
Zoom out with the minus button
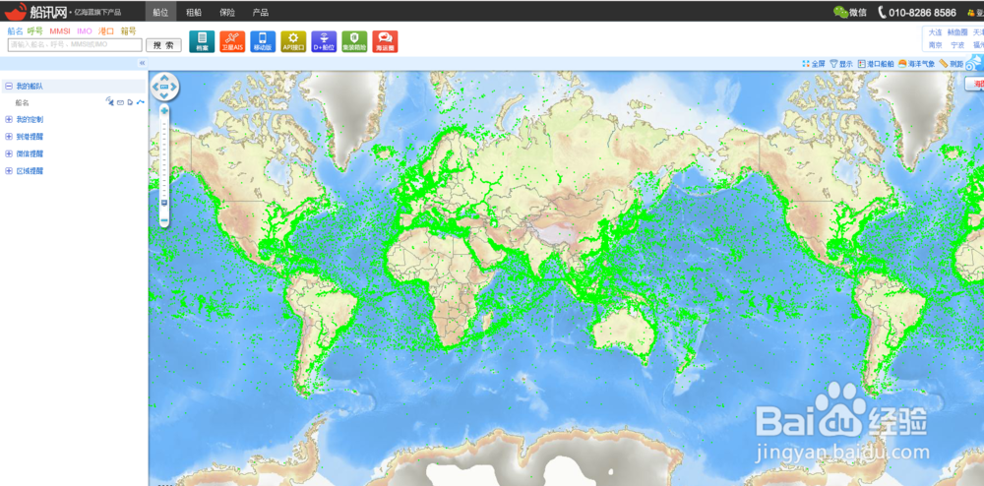point(164,220)
